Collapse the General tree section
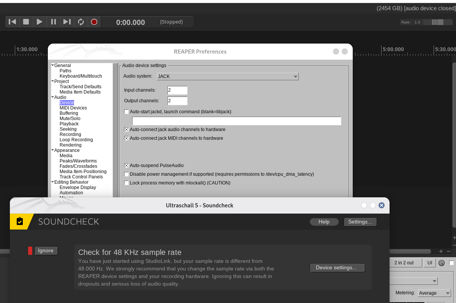 tap(52, 66)
